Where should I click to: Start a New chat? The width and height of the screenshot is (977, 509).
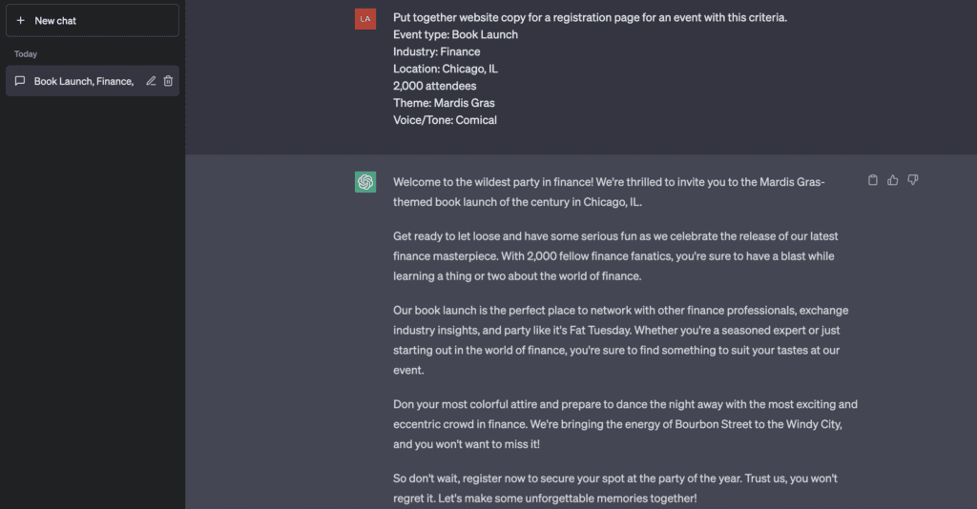(x=93, y=21)
